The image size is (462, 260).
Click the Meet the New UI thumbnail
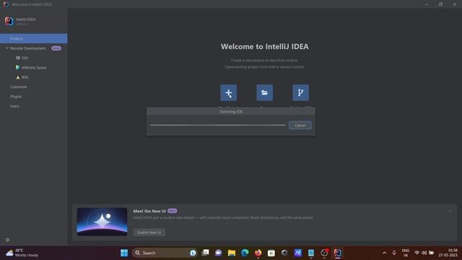102,222
